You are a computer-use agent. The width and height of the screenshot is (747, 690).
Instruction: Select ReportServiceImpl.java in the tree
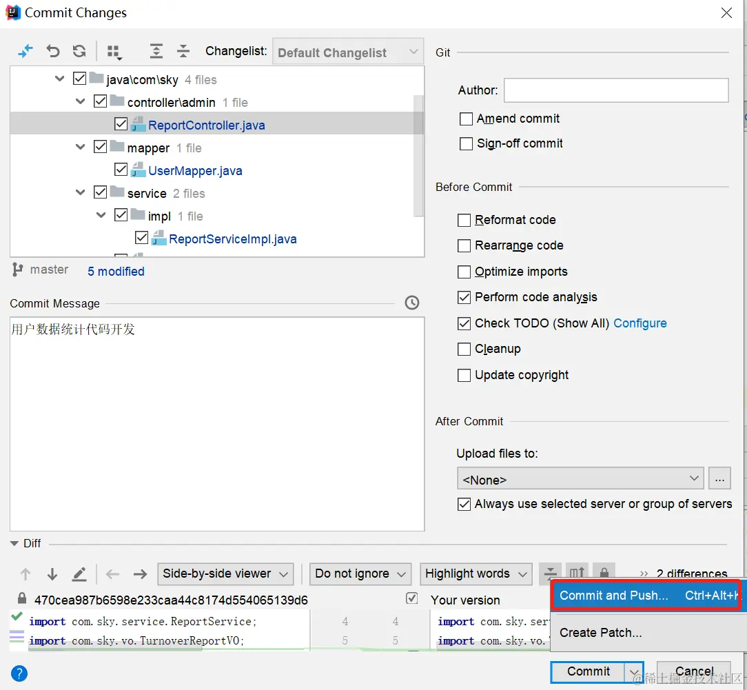click(x=232, y=239)
